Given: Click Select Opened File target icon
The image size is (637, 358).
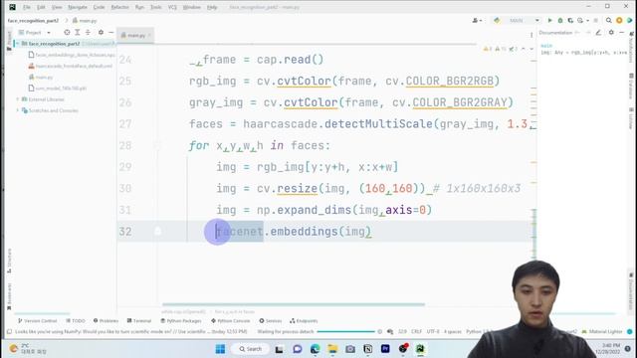Looking at the screenshot, I should (x=67, y=32).
